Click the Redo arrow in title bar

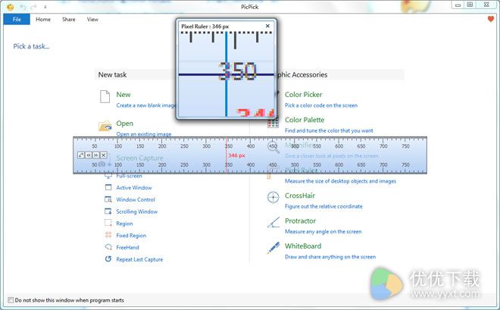click(33, 7)
